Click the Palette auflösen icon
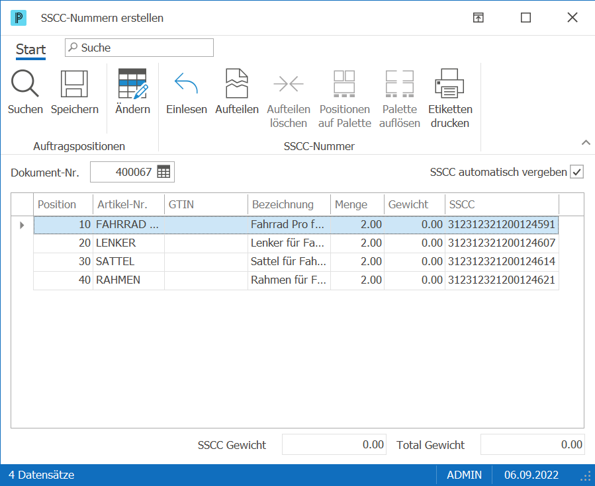This screenshot has width=595, height=486. tap(400, 83)
